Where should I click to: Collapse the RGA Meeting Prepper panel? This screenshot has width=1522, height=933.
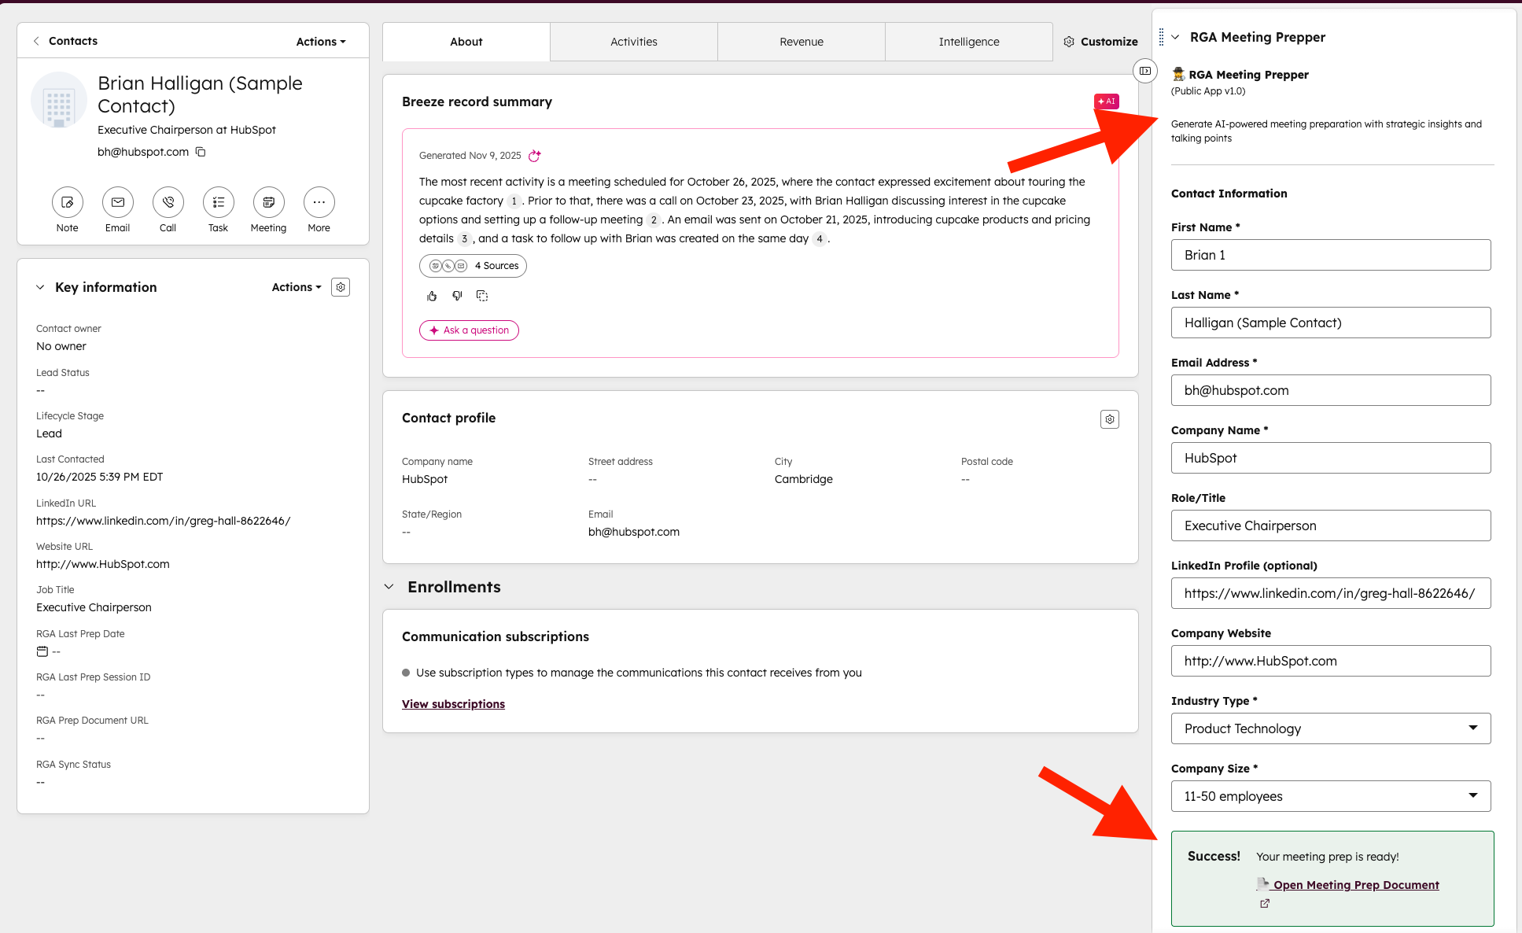pyautogui.click(x=1175, y=36)
